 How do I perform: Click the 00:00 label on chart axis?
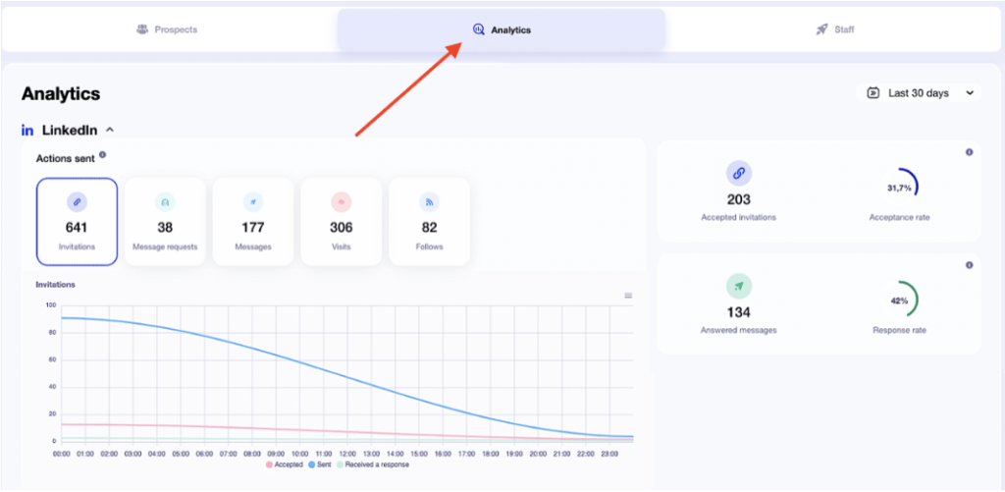coord(62,454)
